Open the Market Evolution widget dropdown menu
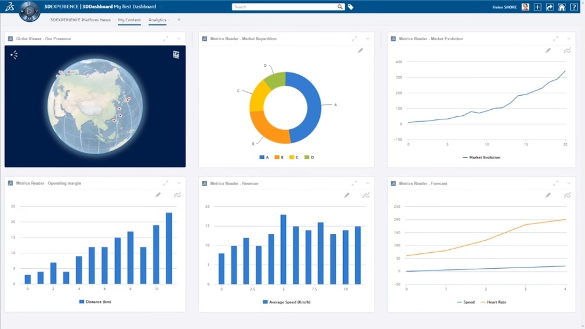The image size is (585, 329). pyautogui.click(x=569, y=38)
